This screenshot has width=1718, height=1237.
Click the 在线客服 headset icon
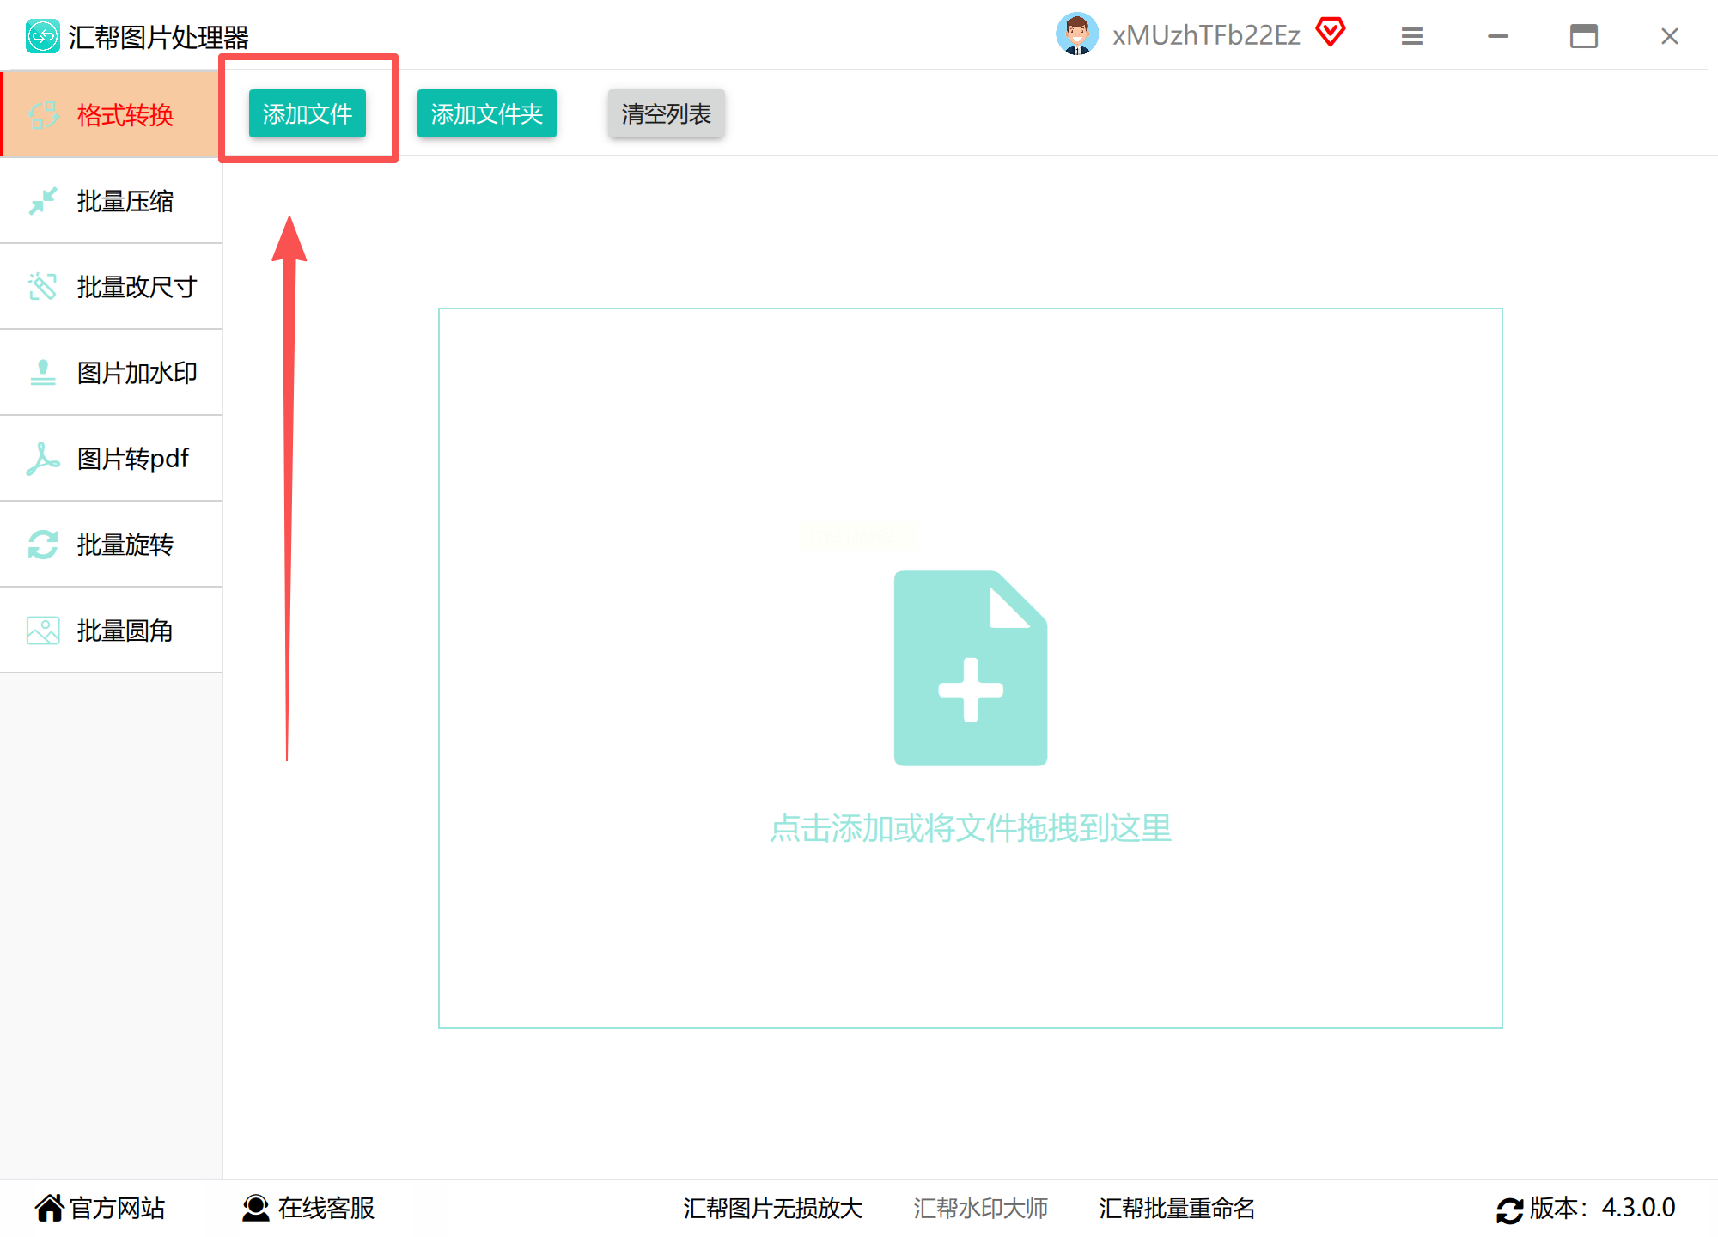pos(255,1208)
